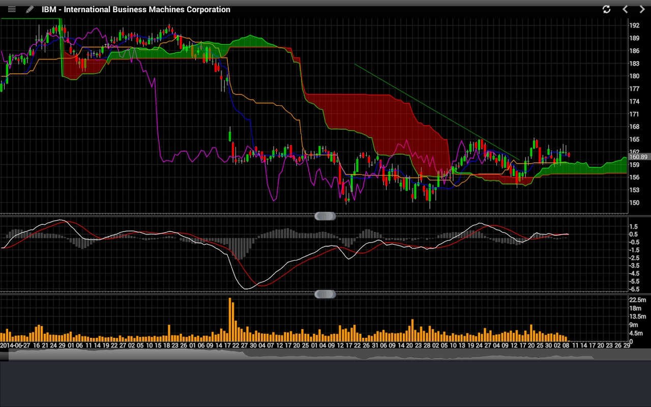Screen dimensions: 651x407
Task: Click the divider handle below price chart
Action: click(x=325, y=216)
